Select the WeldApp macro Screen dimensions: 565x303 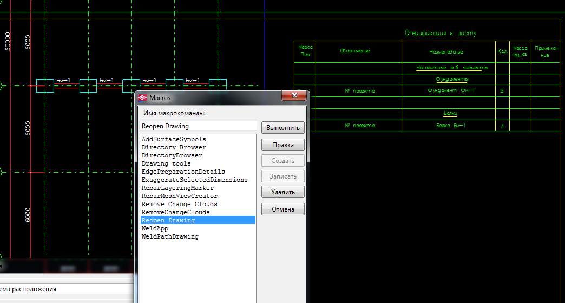click(x=155, y=228)
